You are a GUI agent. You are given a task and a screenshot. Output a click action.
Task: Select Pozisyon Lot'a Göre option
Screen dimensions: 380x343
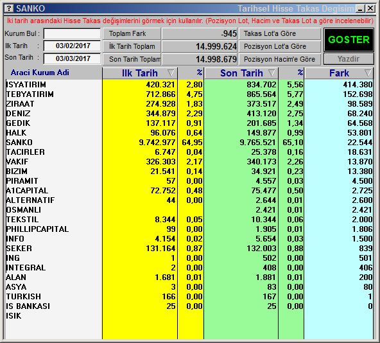click(x=280, y=46)
